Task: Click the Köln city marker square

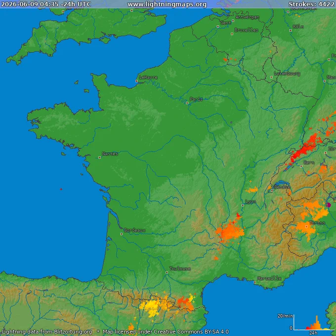Action: click(x=291, y=31)
